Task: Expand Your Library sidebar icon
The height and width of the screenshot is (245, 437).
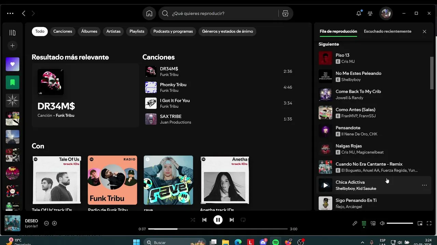Action: click(13, 33)
